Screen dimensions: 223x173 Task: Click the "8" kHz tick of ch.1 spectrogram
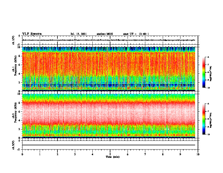(19, 56)
